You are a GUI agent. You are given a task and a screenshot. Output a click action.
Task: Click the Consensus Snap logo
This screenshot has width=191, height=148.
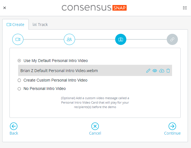click(x=94, y=8)
